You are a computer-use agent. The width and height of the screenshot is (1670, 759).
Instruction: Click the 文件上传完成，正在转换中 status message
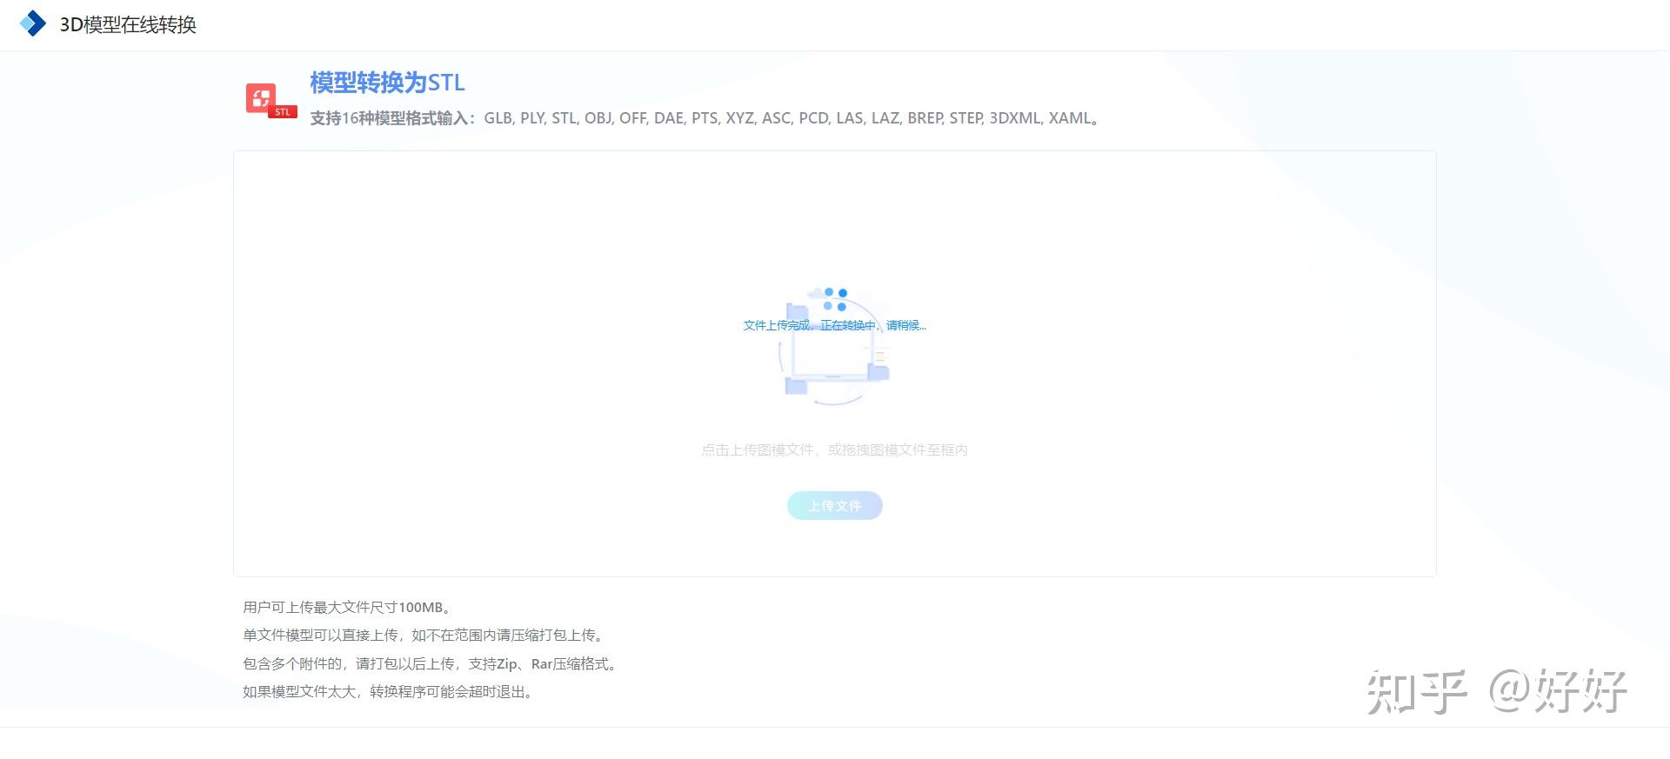coord(835,325)
